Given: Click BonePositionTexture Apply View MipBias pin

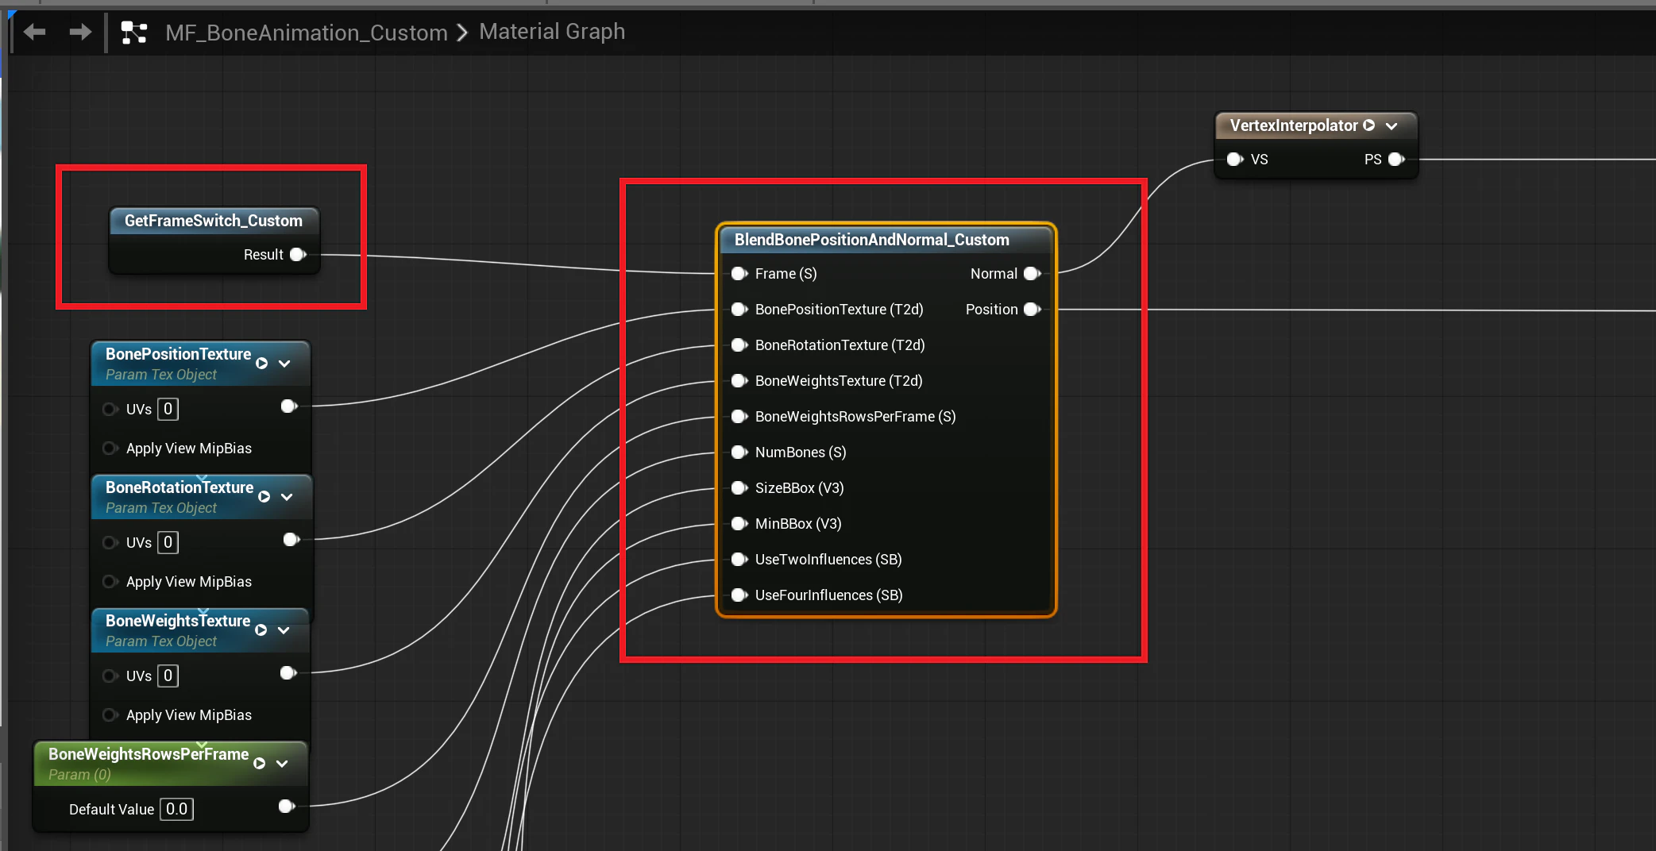Looking at the screenshot, I should click(110, 449).
